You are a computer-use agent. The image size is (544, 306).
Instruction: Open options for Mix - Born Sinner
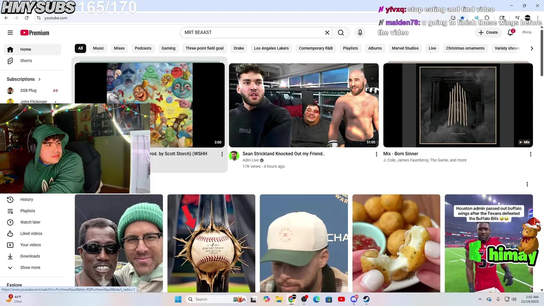tap(530, 154)
